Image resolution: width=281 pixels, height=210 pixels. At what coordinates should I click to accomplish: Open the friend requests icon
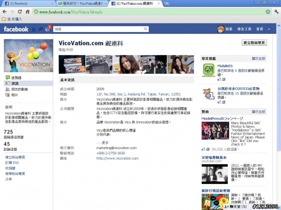point(33,29)
